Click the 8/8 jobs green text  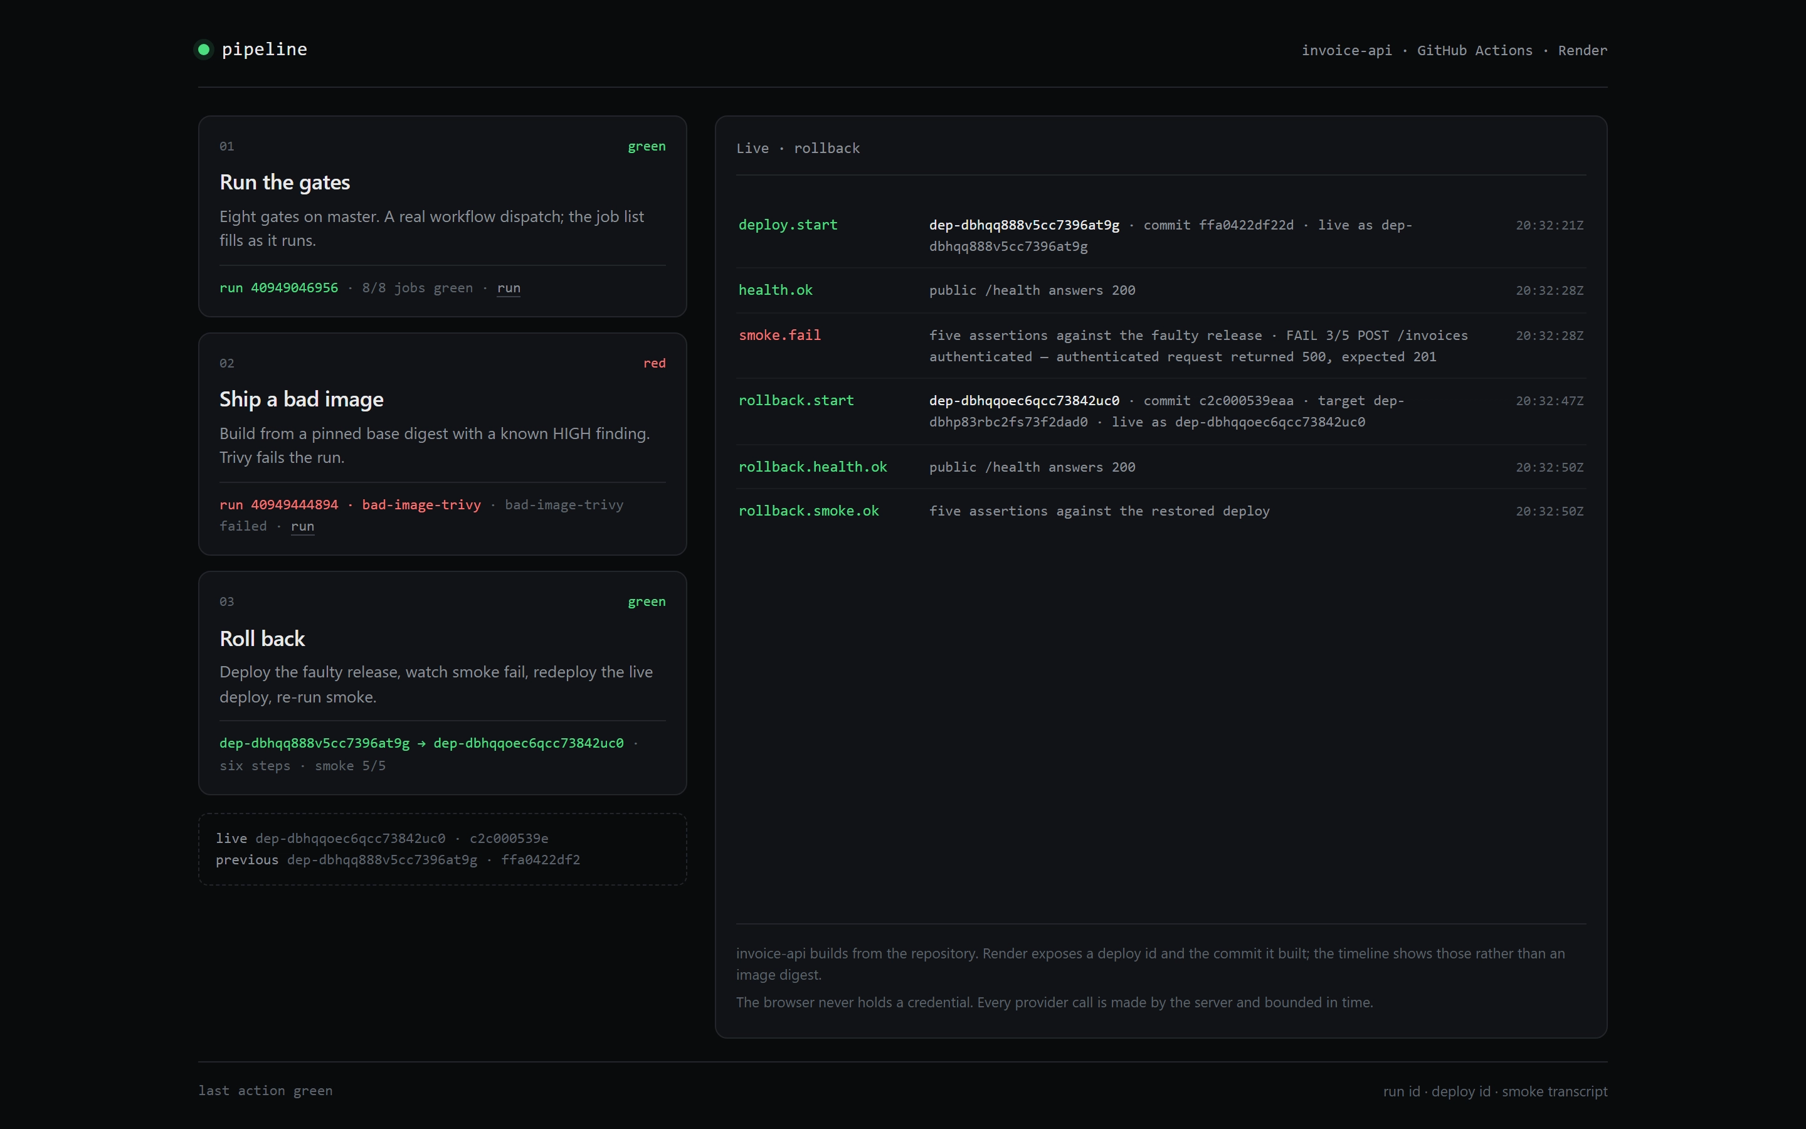tap(417, 289)
